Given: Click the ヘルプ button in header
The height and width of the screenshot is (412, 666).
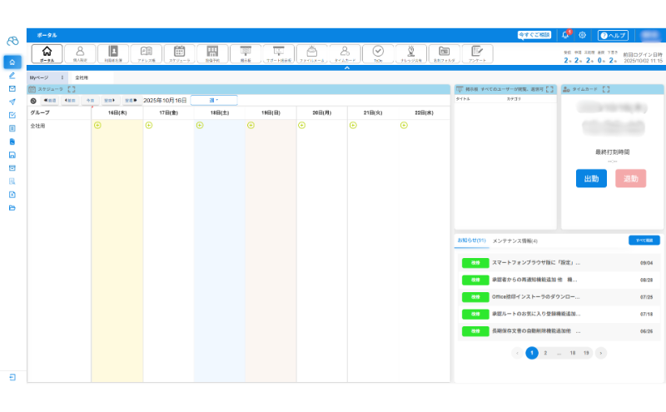Looking at the screenshot, I should 614,35.
